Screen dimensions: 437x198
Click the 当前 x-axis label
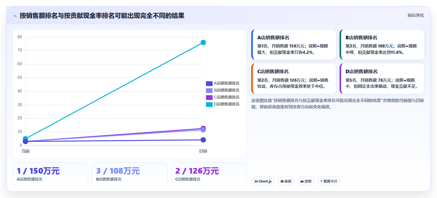point(26,151)
